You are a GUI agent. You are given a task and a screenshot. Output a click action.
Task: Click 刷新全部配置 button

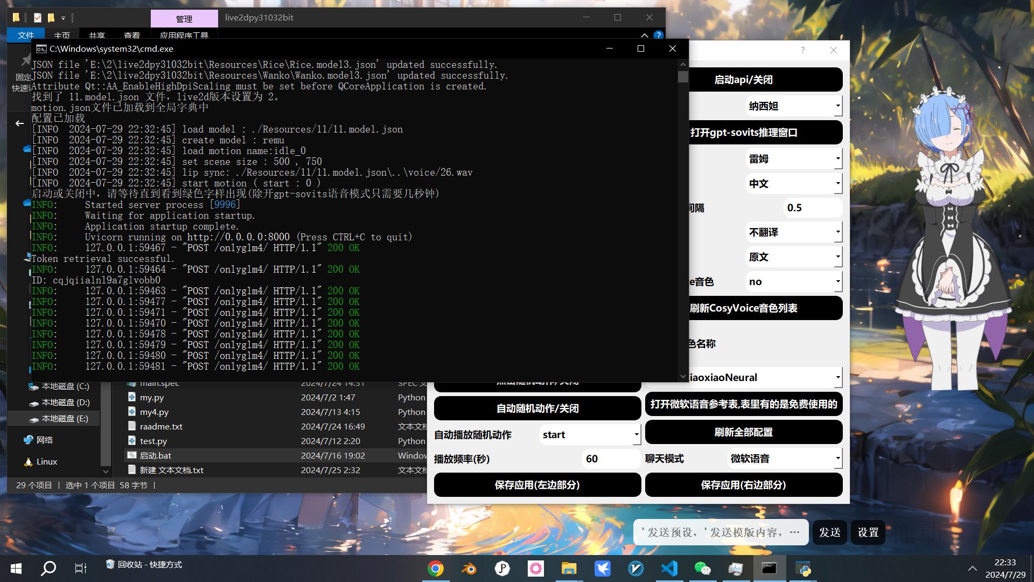point(744,432)
